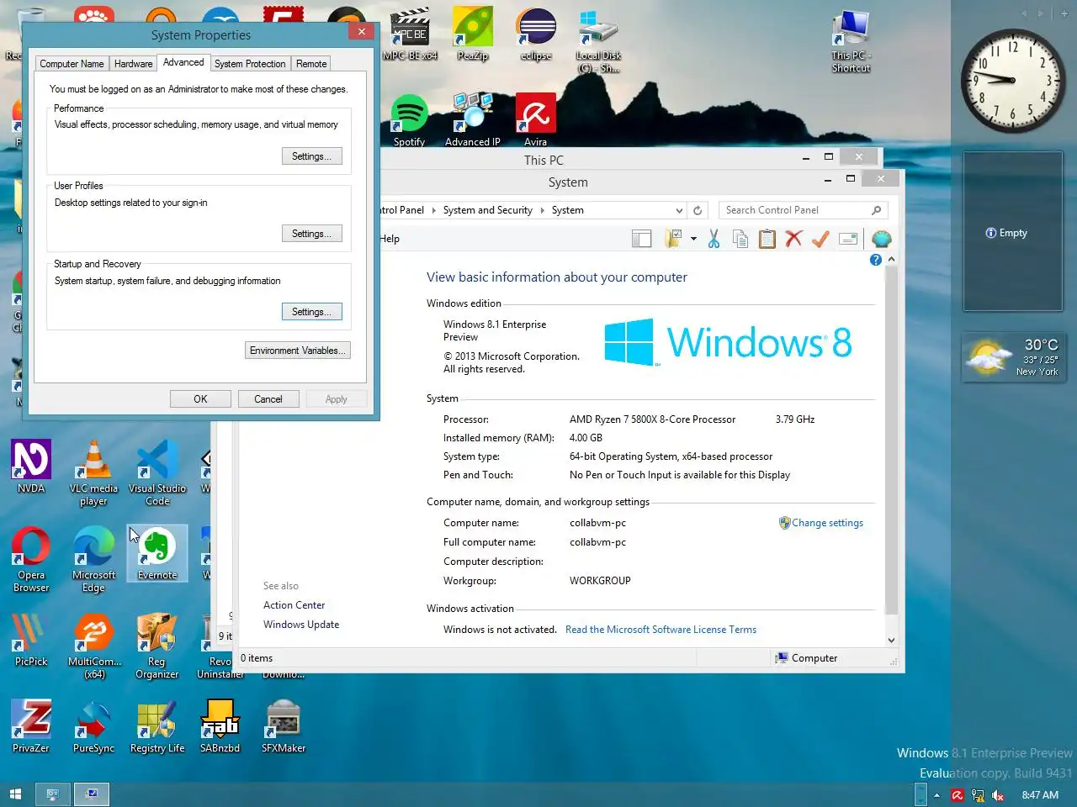This screenshot has width=1077, height=807.
Task: Launch Visual Studio Code shortcut
Action: click(157, 473)
